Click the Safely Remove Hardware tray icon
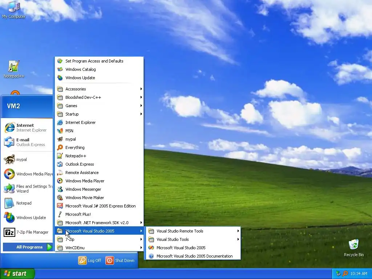 click(x=339, y=274)
